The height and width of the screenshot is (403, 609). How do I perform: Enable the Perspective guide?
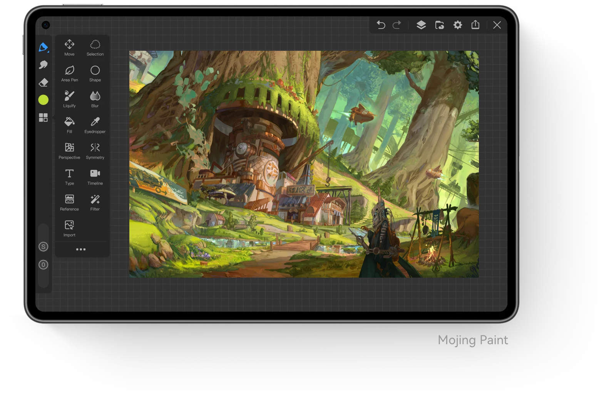pyautogui.click(x=69, y=151)
